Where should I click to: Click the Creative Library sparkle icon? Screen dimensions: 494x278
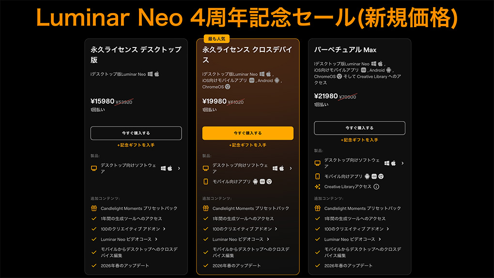[318, 186]
